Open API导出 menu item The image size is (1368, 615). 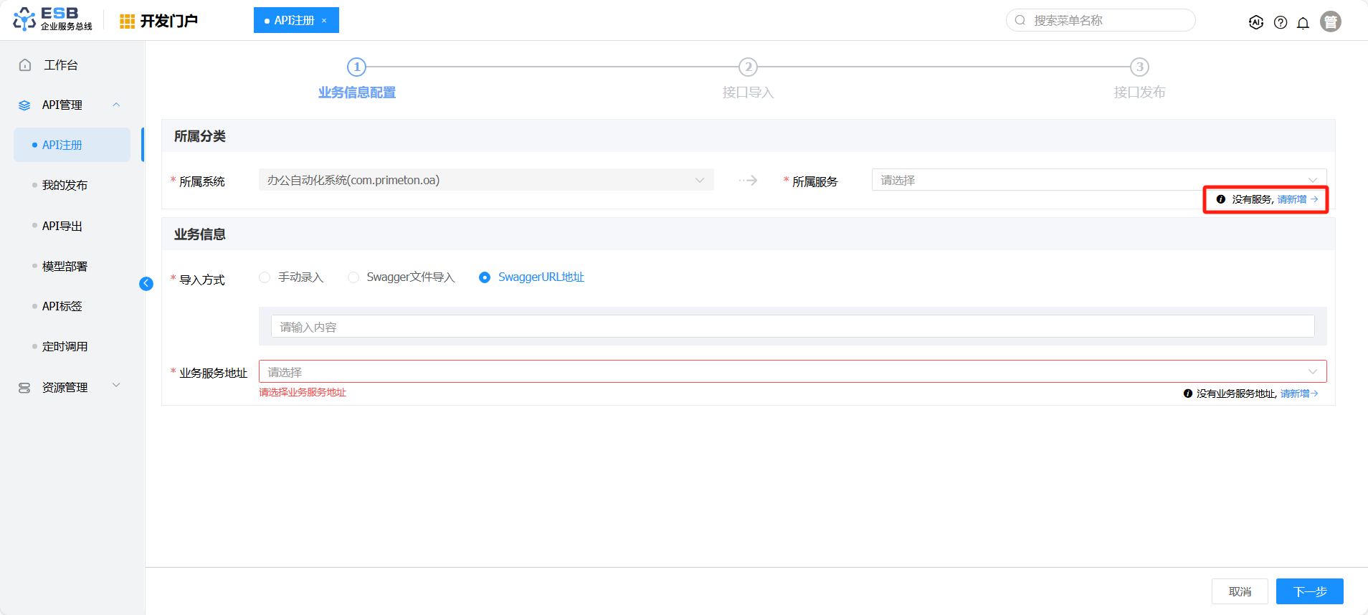point(62,226)
